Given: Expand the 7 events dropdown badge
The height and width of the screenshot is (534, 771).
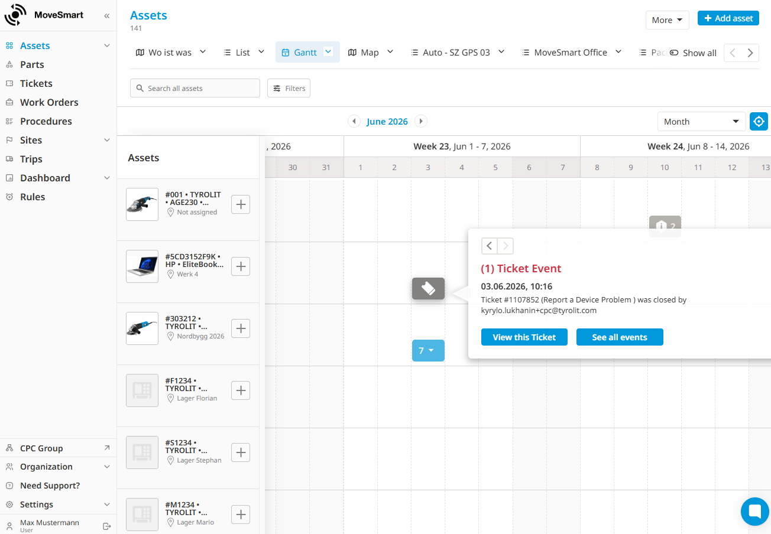Looking at the screenshot, I should [x=428, y=350].
